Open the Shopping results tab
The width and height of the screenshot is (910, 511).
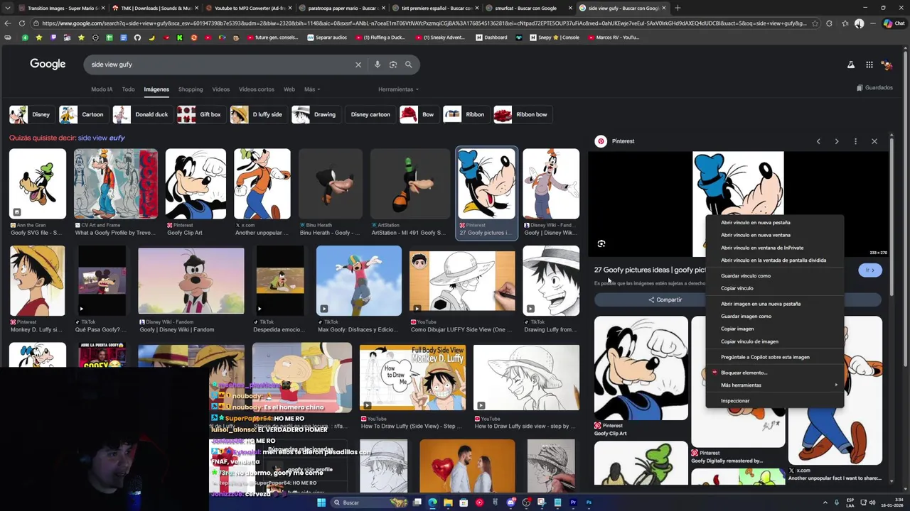[191, 89]
